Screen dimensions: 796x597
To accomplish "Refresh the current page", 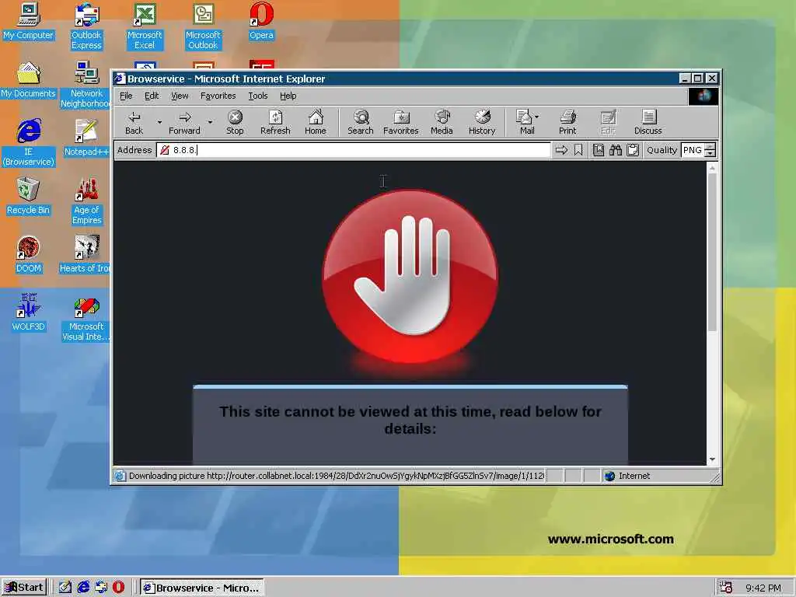I will [275, 122].
